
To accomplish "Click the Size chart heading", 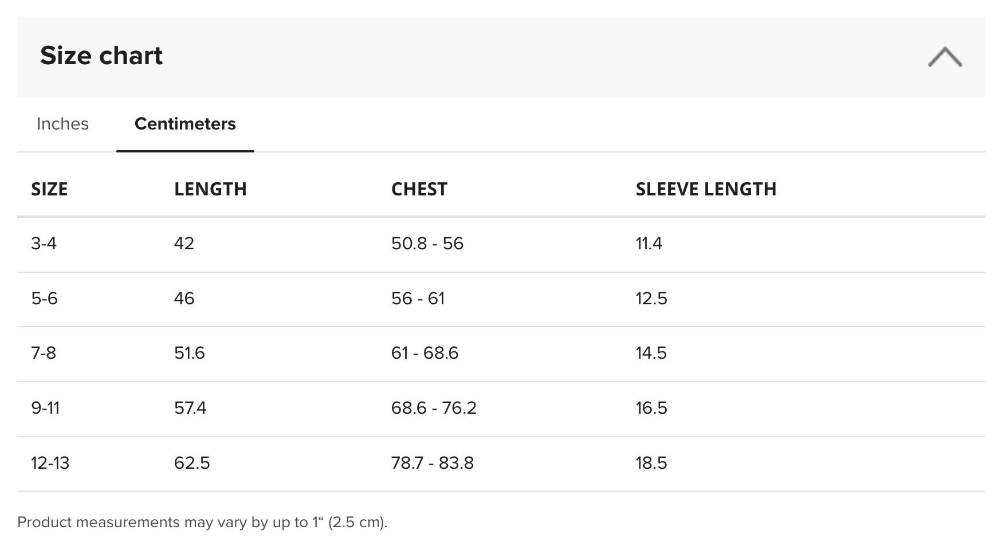I will point(101,56).
